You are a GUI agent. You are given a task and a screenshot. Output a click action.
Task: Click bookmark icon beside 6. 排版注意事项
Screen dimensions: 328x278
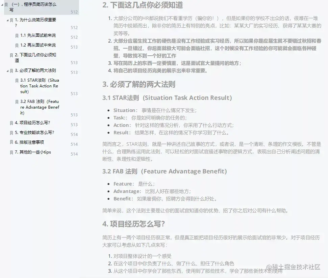11,142
